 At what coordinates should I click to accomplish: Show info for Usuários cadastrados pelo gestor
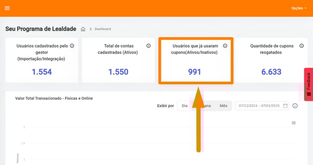point(72,46)
